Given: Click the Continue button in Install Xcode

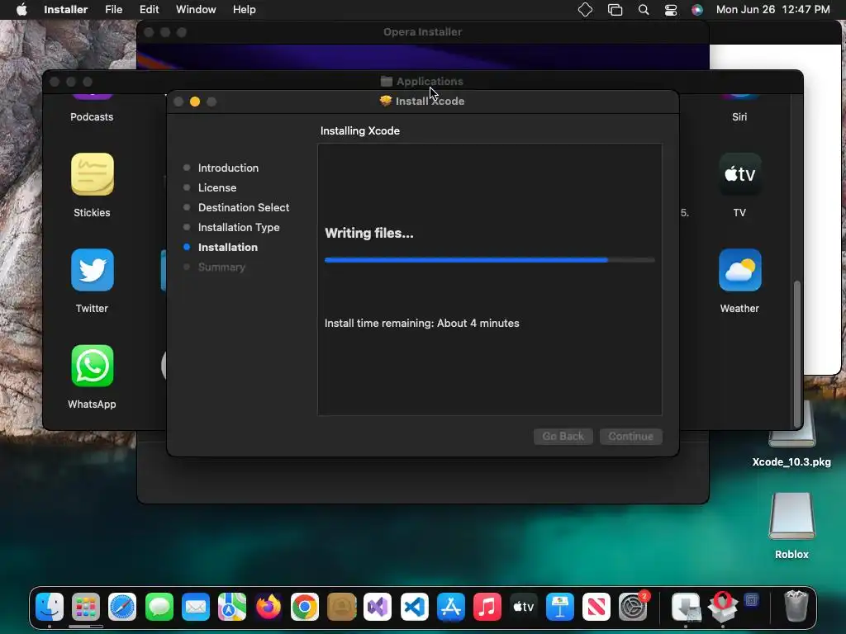Looking at the screenshot, I should (x=630, y=436).
